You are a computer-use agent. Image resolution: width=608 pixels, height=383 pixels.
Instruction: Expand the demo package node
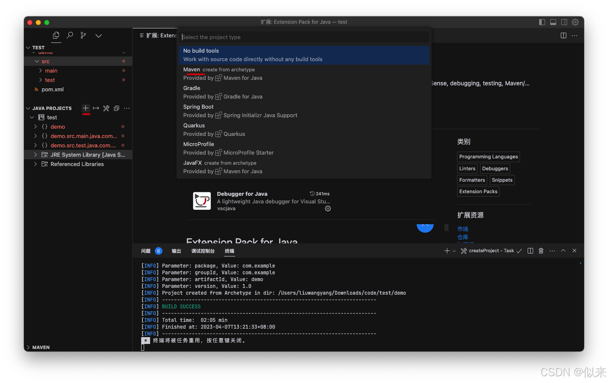tap(78, 127)
